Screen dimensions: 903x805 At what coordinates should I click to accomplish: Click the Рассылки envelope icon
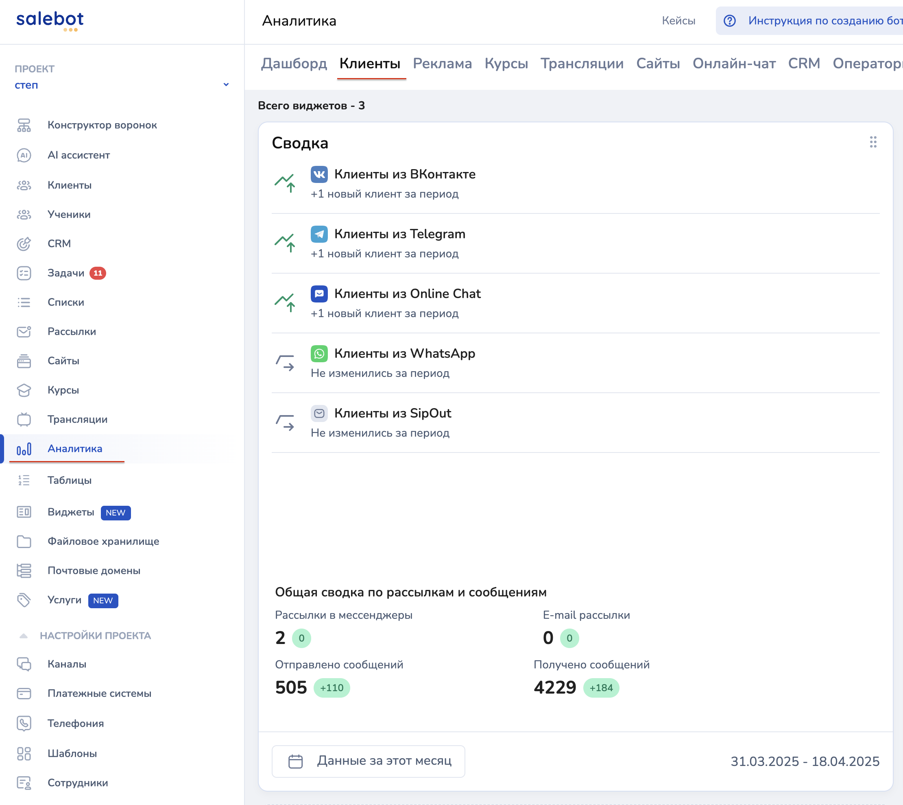pos(24,332)
